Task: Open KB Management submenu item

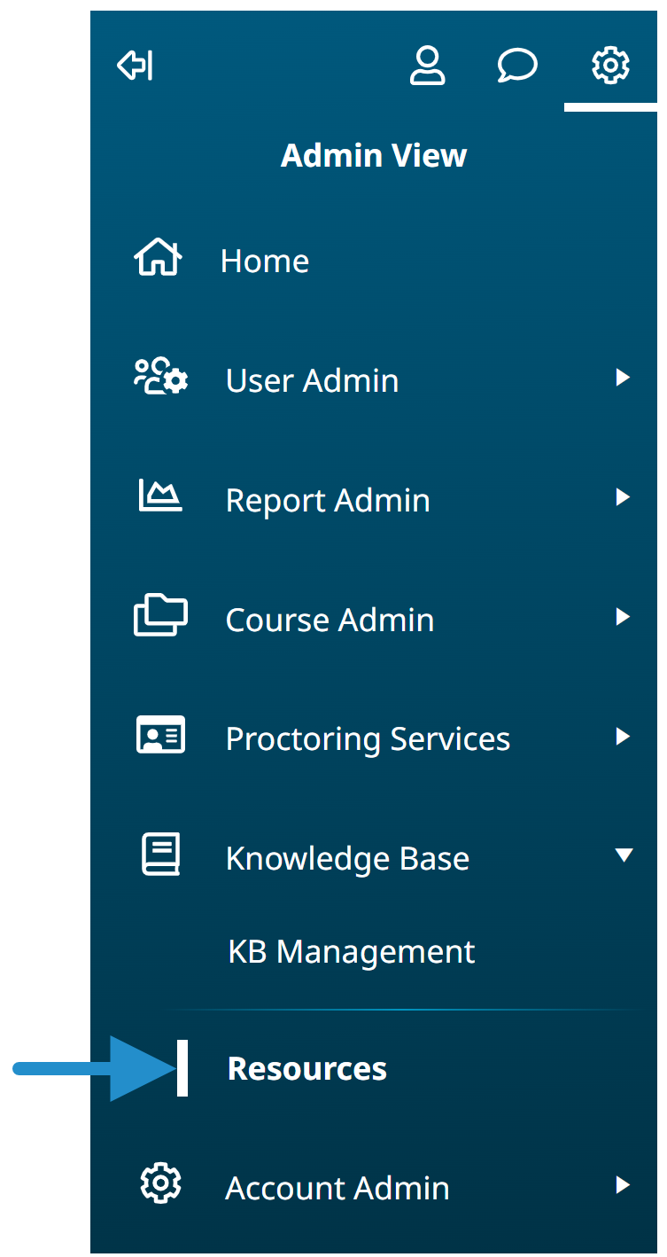Action: point(352,951)
